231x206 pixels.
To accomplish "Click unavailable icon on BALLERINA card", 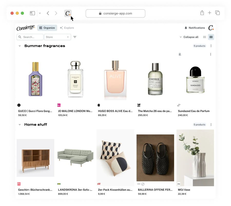I will (143, 184).
